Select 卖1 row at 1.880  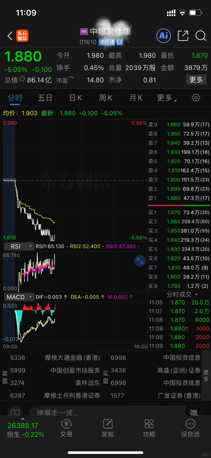179,198
